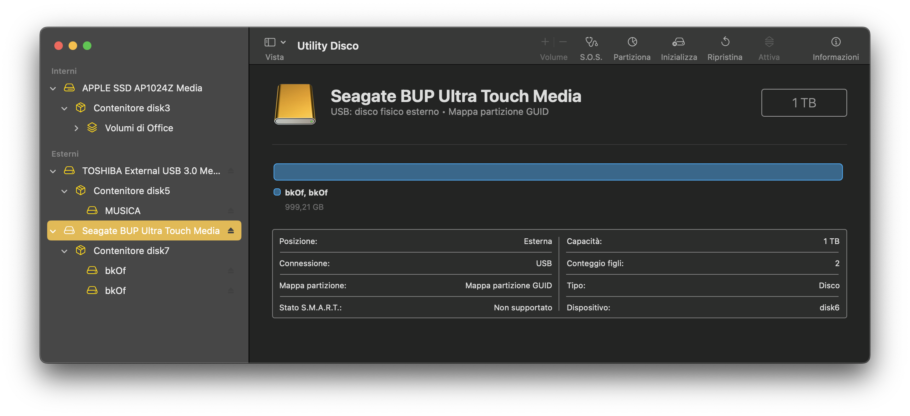Click the Attiva mount icon
910x416 pixels.
(769, 42)
